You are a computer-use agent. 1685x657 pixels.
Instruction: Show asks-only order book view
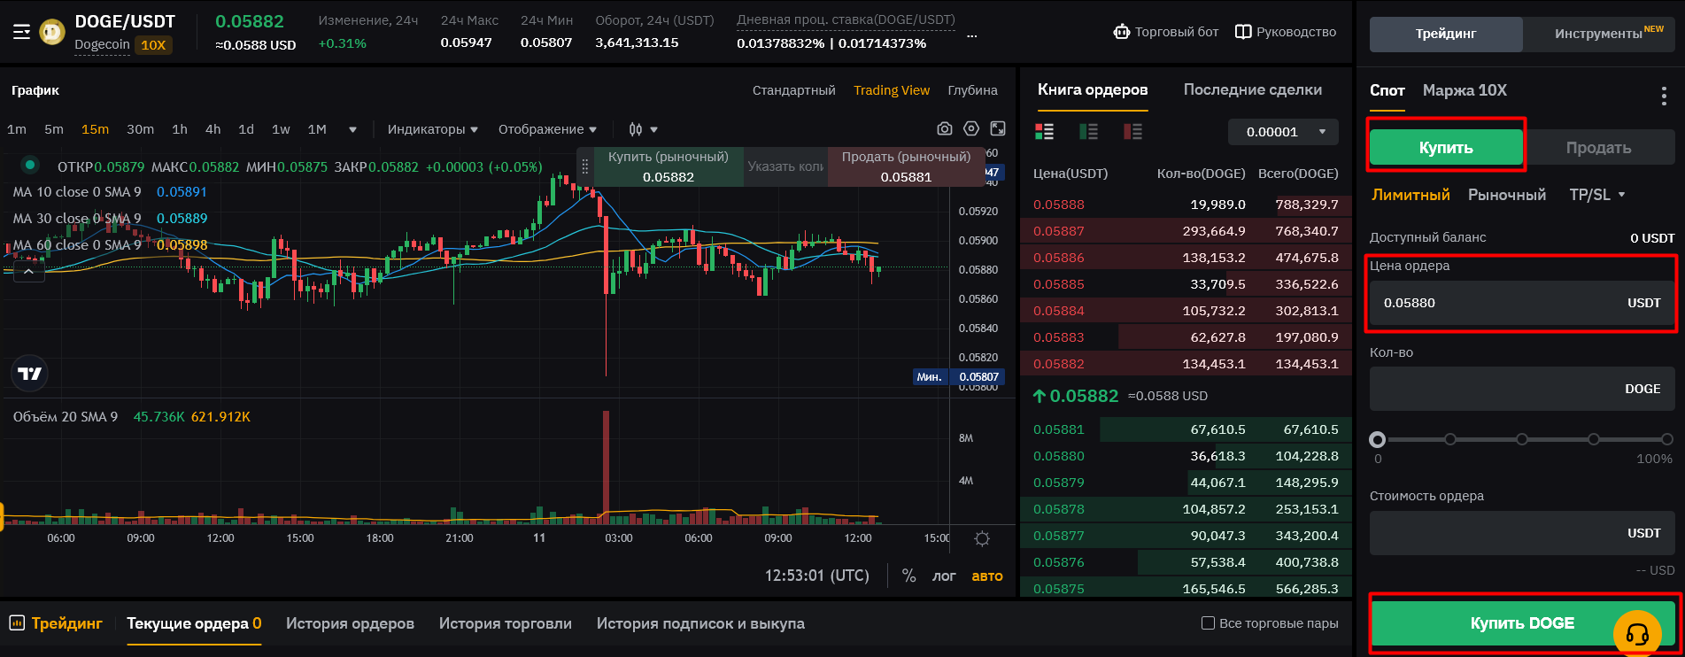[x=1133, y=132]
